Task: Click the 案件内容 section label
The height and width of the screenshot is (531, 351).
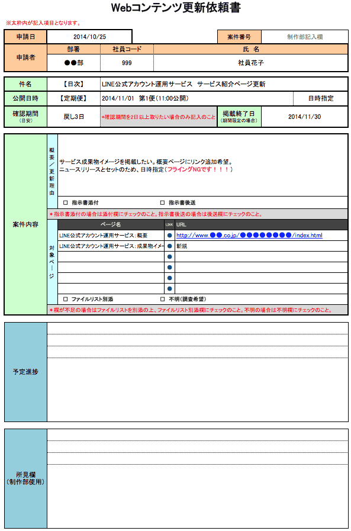Action: [x=25, y=224]
